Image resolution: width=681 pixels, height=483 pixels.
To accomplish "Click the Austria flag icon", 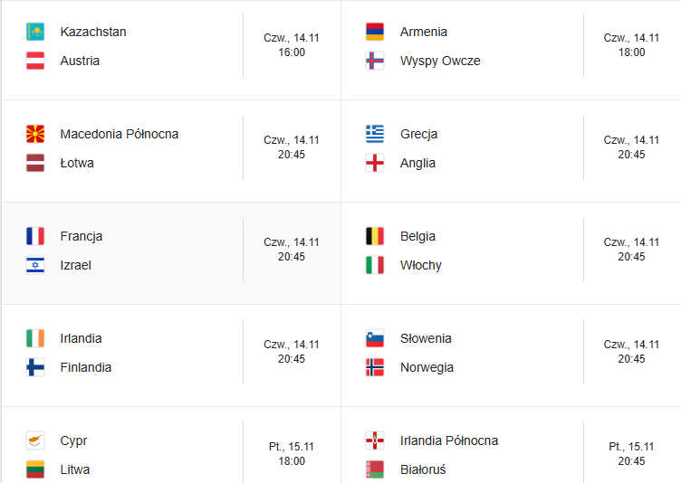I will tap(35, 61).
